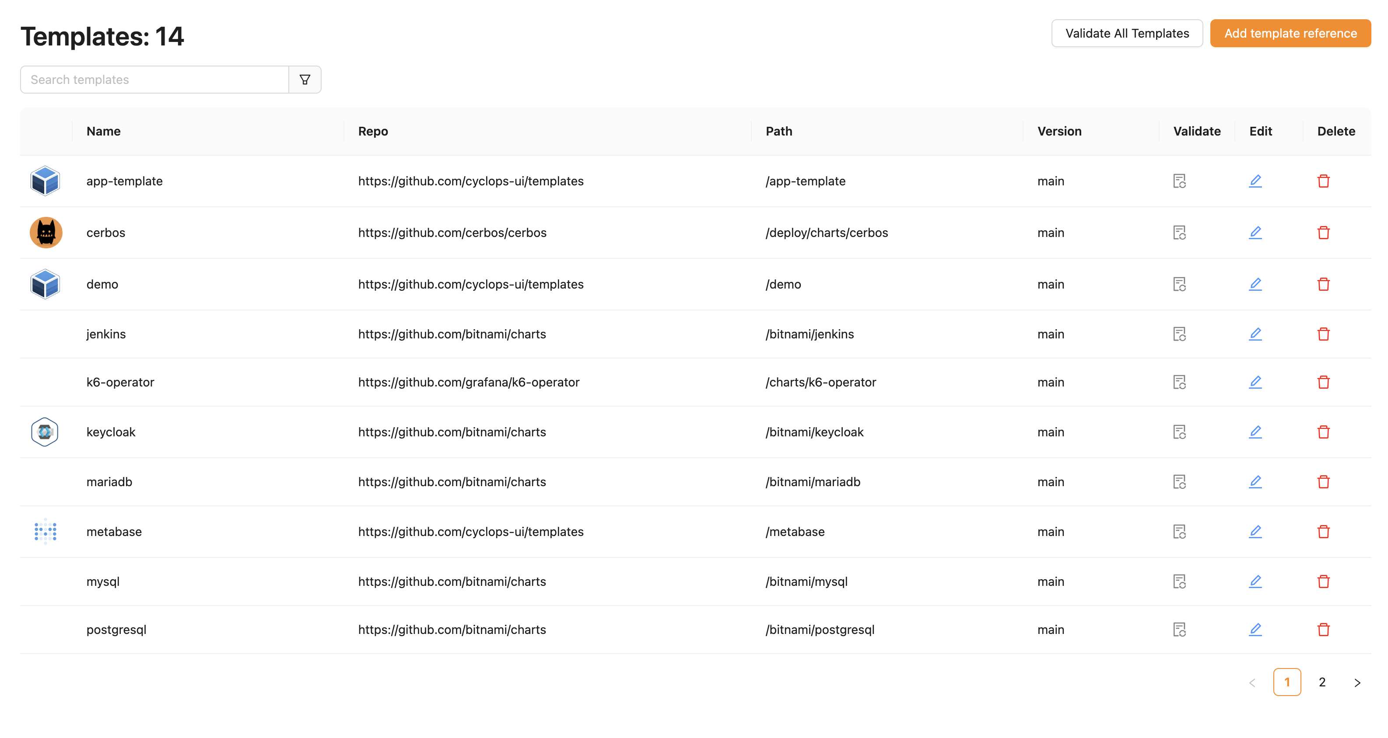Edit the keycloak template

tap(1255, 432)
